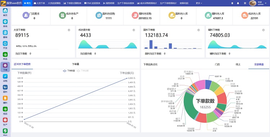The image size is (270, 137).
Task: Open the 首页 home sidebar icon
Action: 5,11
